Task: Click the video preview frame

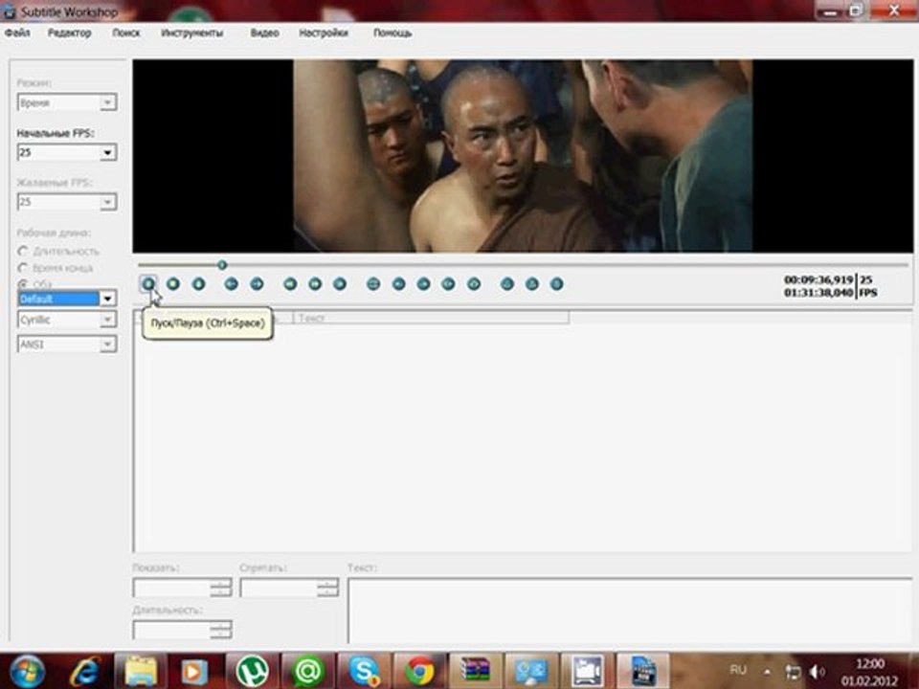Action: pos(523,156)
